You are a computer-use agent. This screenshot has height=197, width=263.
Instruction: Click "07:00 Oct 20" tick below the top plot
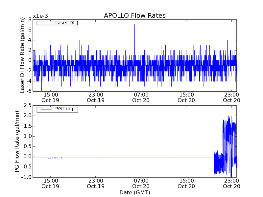pos(141,98)
